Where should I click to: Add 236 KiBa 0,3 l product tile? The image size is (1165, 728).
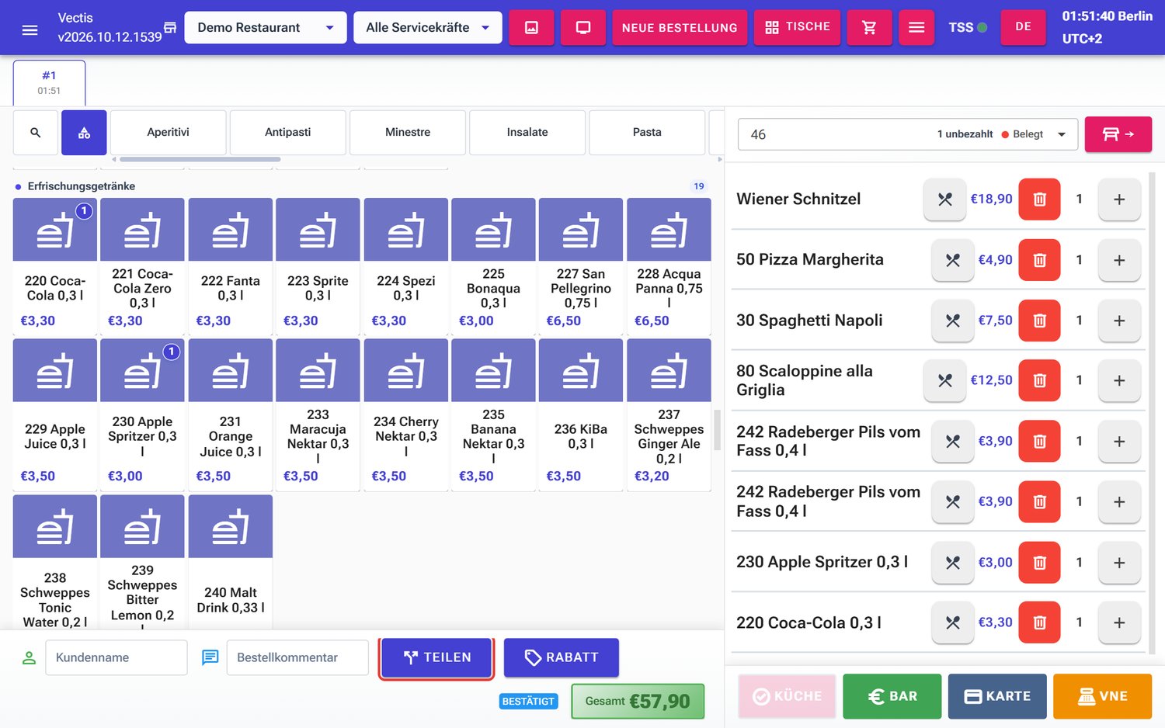pos(581,414)
